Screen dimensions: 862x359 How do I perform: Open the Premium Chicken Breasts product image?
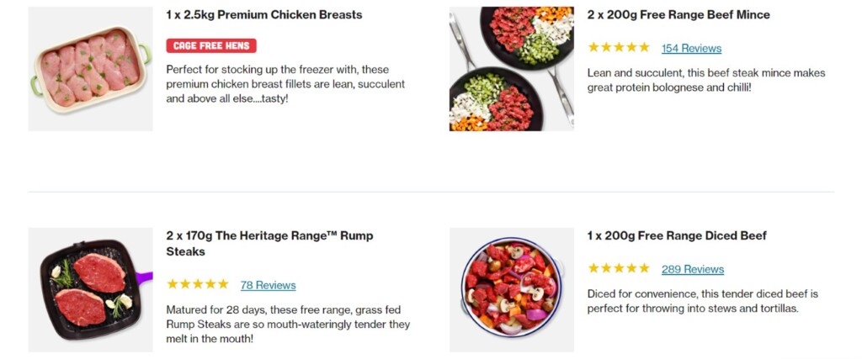point(90,69)
